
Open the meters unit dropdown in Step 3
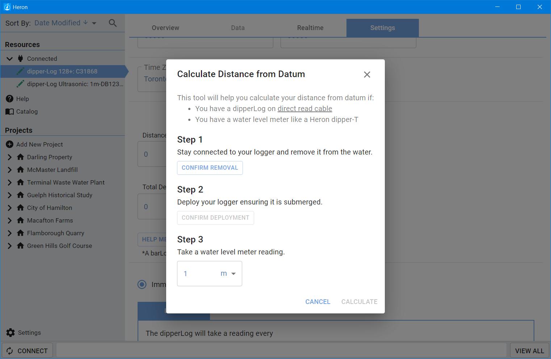(x=228, y=274)
